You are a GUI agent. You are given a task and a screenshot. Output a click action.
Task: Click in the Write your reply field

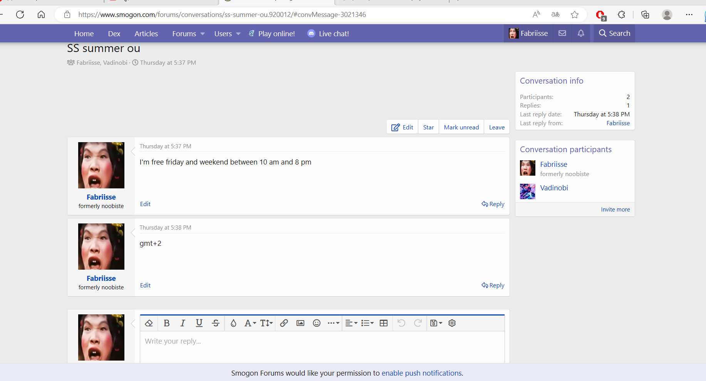coord(322,346)
